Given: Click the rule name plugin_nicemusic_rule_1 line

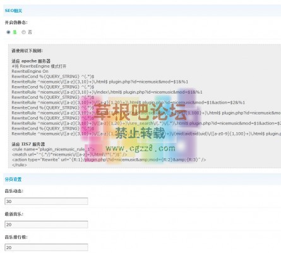Looking at the screenshot, I should pos(54,149).
